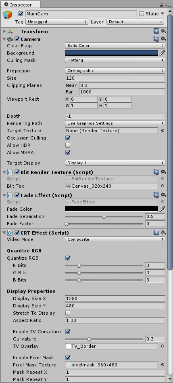The height and width of the screenshot is (383, 173).
Task: Open CRT Effect gear menu
Action: pos(163,233)
